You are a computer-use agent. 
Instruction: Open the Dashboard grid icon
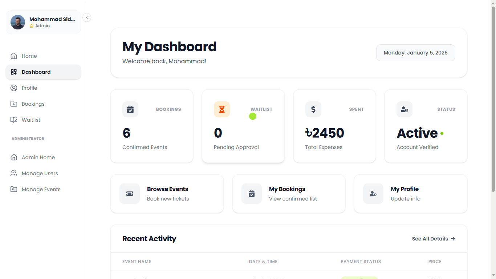(14, 72)
